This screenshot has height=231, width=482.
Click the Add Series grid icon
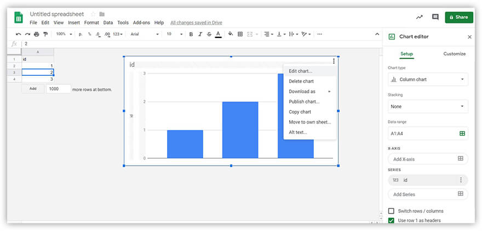pyautogui.click(x=460, y=194)
